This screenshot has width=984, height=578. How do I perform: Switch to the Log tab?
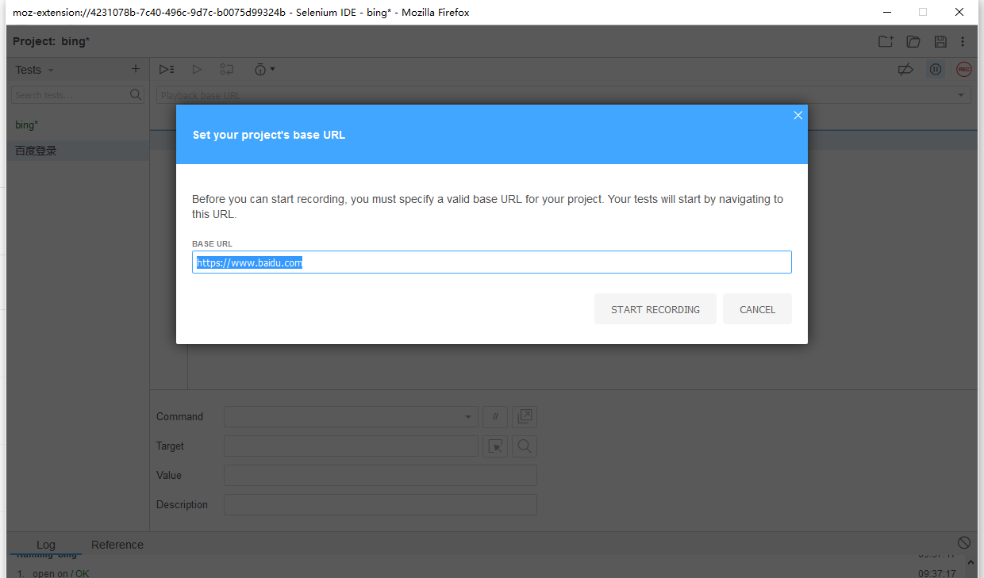point(46,545)
